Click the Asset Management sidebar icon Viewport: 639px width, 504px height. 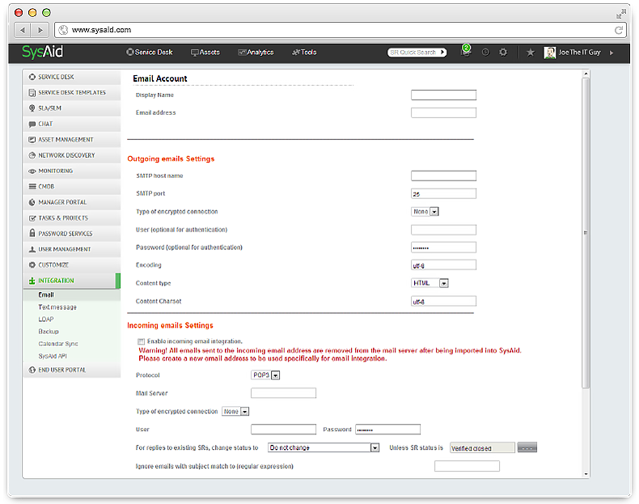pyautogui.click(x=32, y=139)
